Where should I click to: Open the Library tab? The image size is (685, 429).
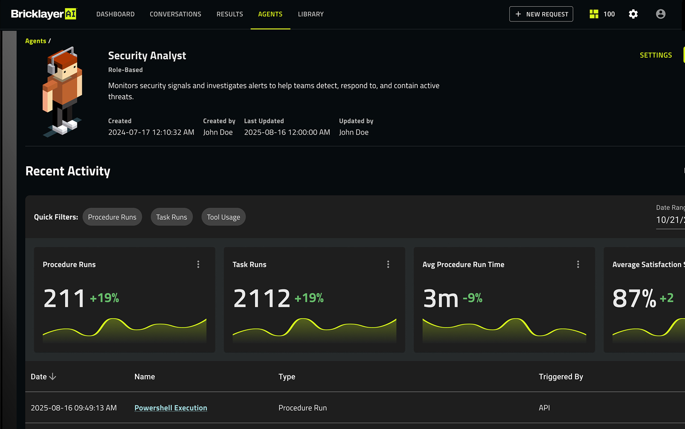click(x=311, y=14)
